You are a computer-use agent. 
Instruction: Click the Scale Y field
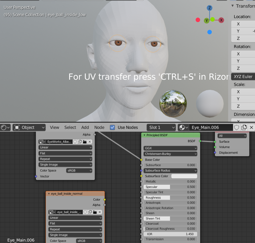point(243,99)
